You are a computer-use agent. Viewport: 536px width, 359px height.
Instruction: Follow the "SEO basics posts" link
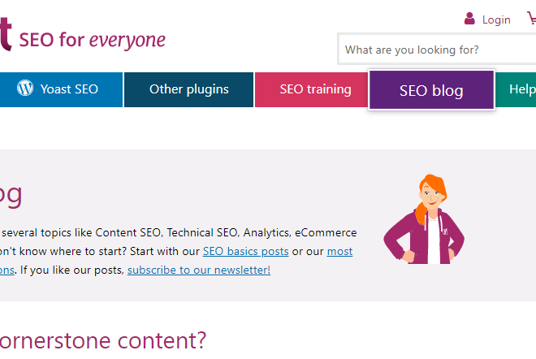[246, 251]
